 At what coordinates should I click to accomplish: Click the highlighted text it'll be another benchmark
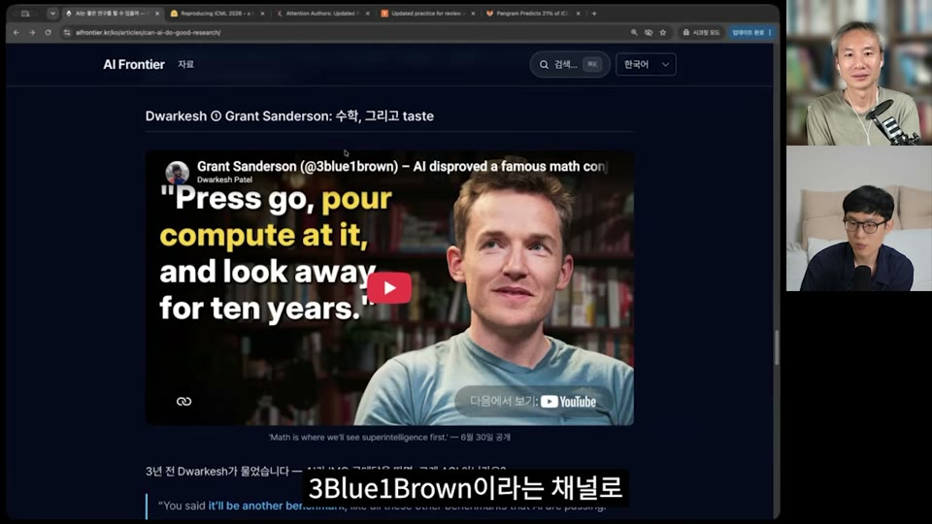tap(276, 506)
